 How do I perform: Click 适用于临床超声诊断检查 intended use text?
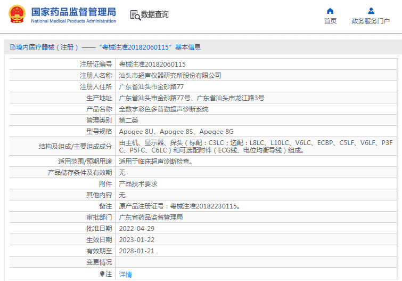(x=156, y=162)
